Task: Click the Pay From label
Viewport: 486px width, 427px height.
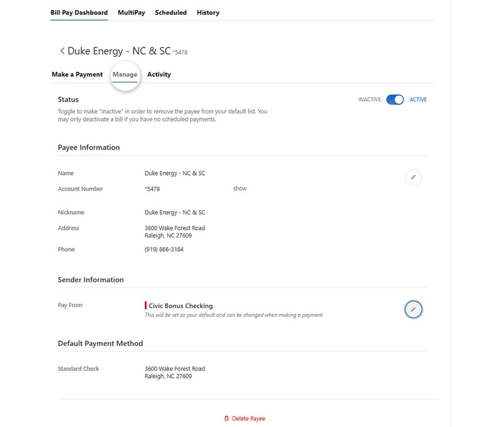Action: tap(70, 305)
